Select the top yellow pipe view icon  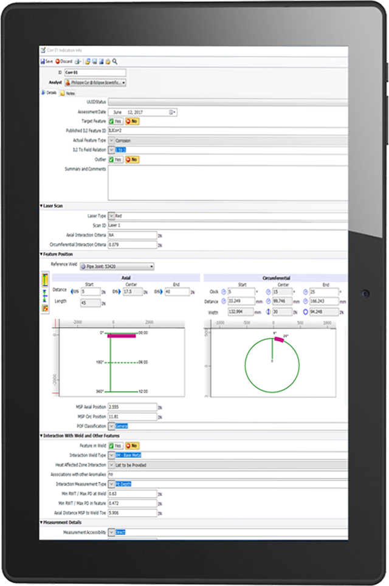[x=45, y=280]
